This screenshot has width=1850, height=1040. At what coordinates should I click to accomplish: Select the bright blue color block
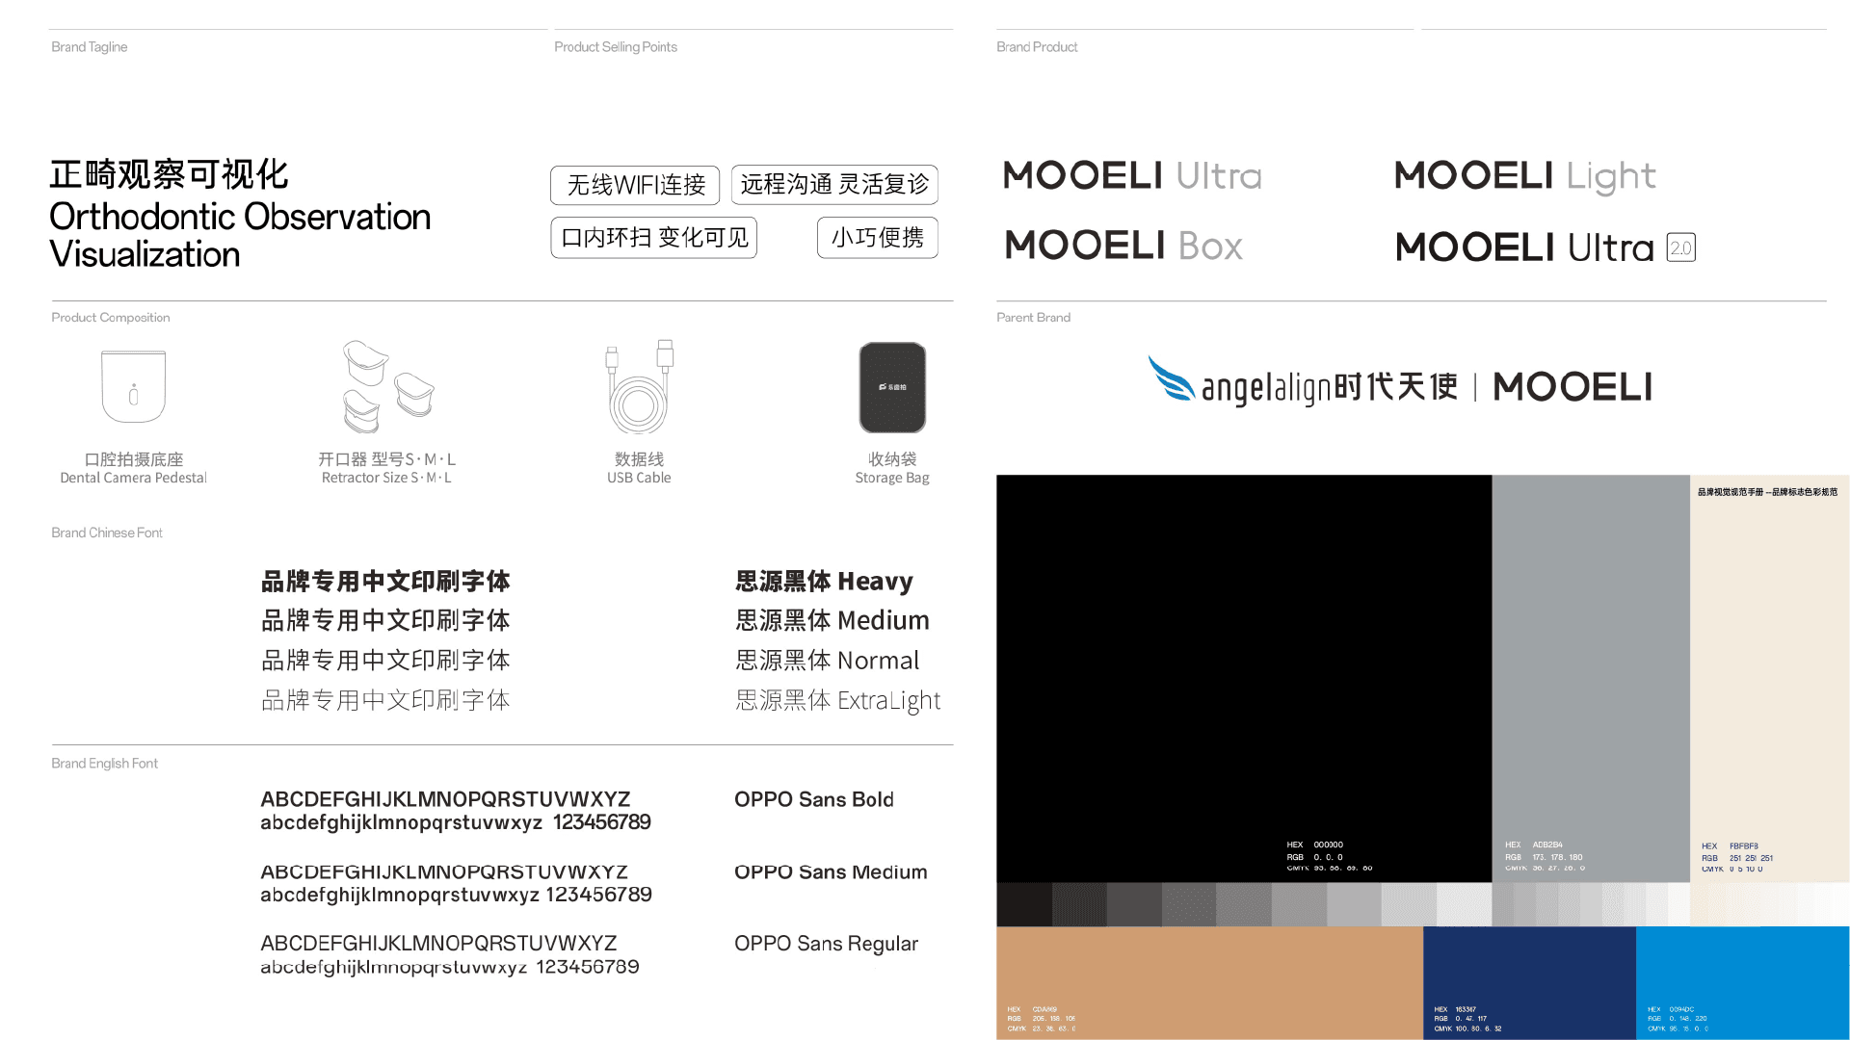1743,982
